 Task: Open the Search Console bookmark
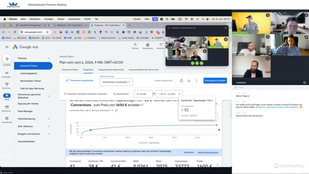[x=107, y=38]
